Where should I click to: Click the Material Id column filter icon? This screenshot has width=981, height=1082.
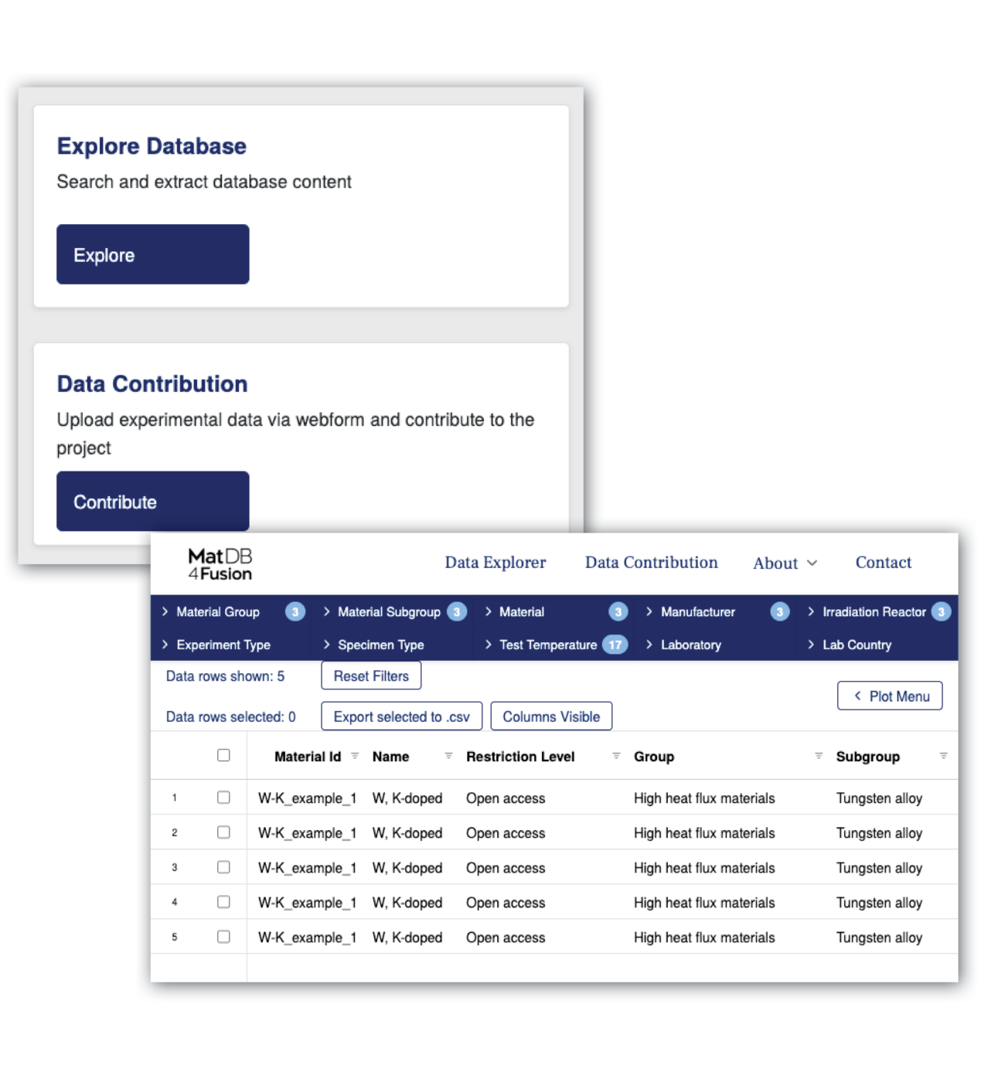click(x=355, y=756)
